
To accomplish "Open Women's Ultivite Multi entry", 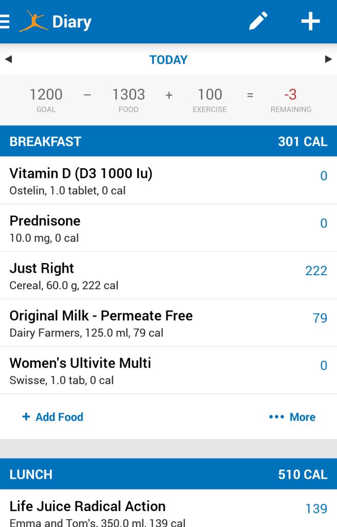I will coord(154,370).
